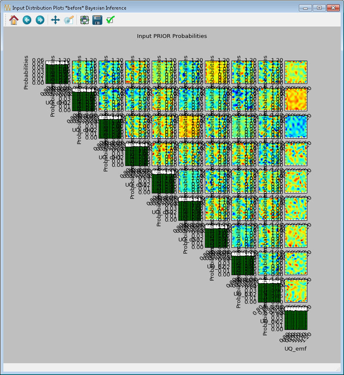The image size is (344, 375).
Task: Reset the plot view with the Home icon
Action: pos(13,20)
